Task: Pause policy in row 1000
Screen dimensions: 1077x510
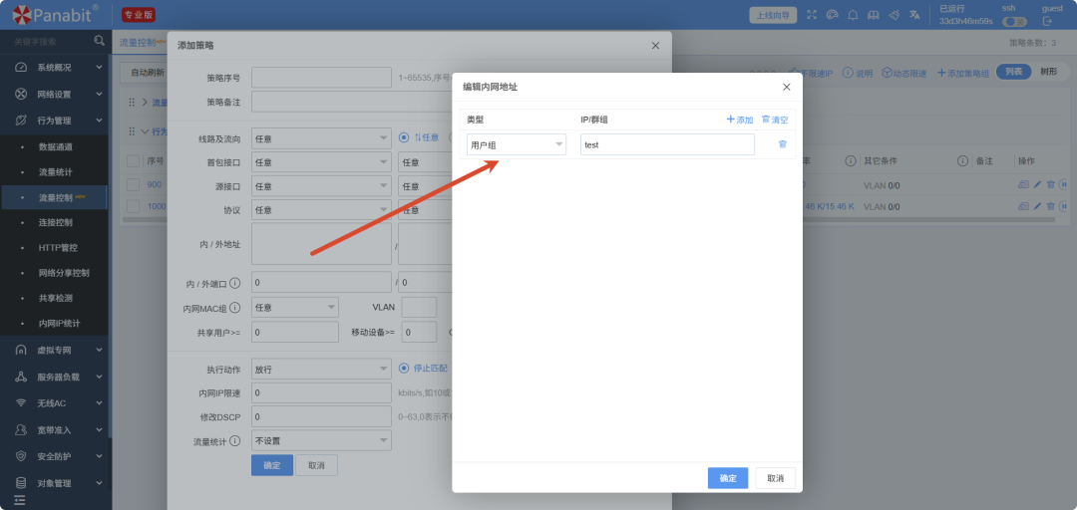Action: [x=1064, y=206]
